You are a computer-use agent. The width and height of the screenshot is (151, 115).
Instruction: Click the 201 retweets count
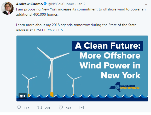[x=48, y=108]
